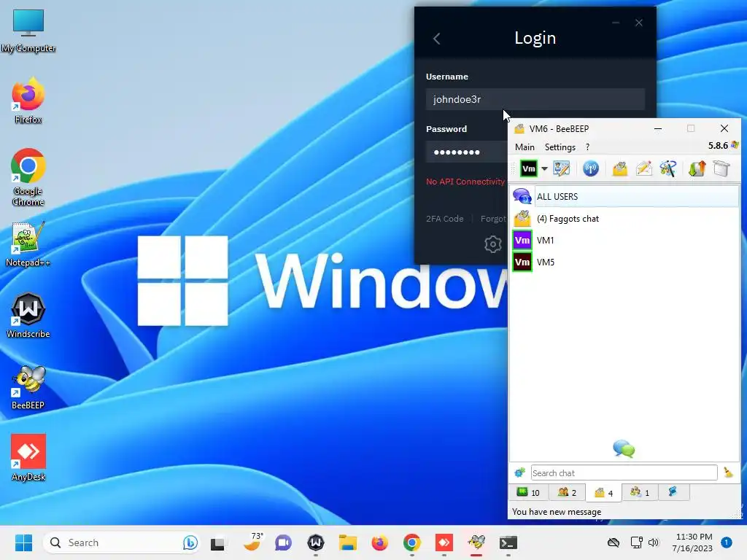Click the gray box icon in BeeBEEP toolbar
Screen dimensions: 747x560
[x=721, y=168]
